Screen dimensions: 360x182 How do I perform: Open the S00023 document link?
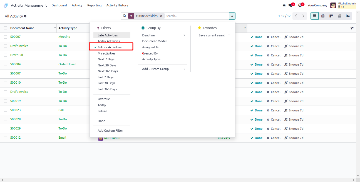pos(16,110)
